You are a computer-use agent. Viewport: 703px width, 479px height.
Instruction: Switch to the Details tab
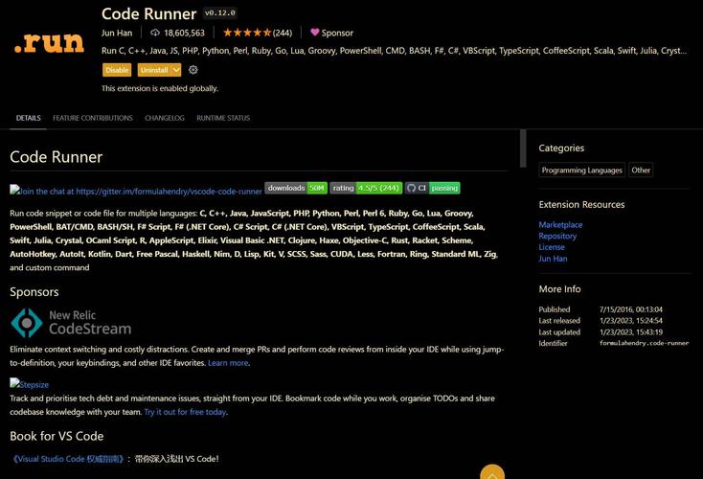[x=28, y=118]
